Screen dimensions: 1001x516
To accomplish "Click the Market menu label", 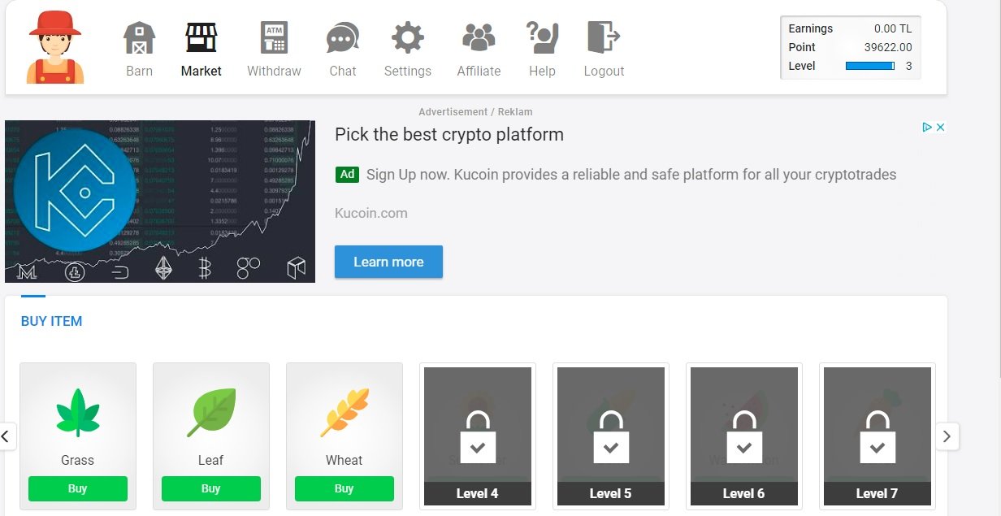I will coord(201,71).
